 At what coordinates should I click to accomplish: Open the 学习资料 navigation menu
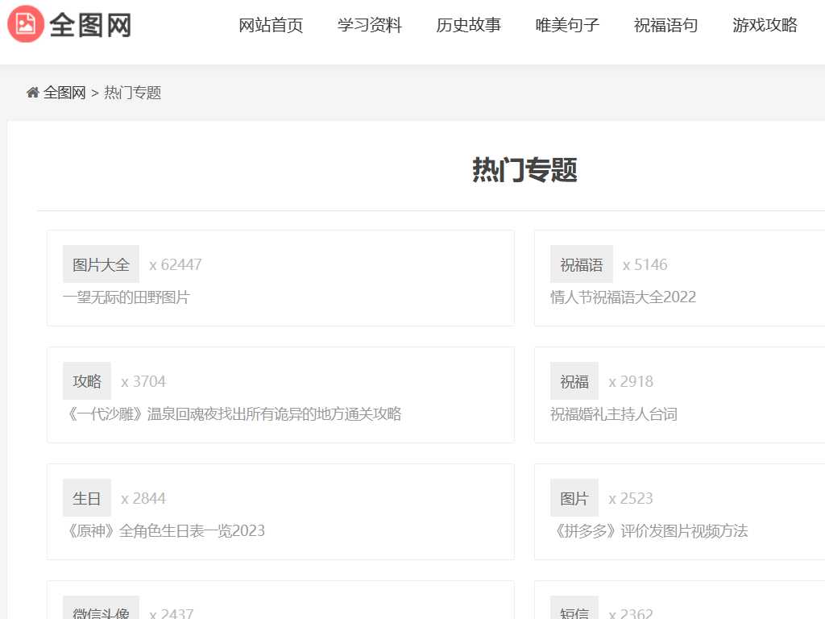pos(370,25)
